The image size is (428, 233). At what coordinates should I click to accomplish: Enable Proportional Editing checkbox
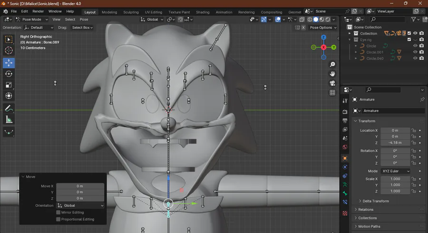tap(58, 219)
